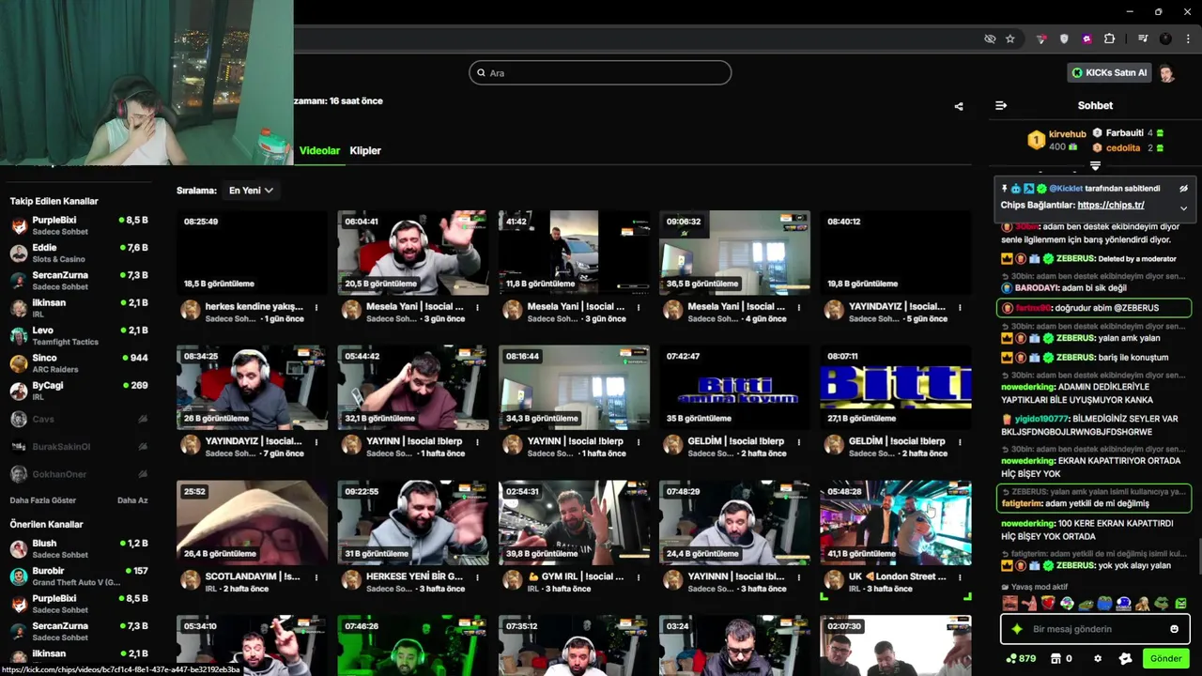Image resolution: width=1202 pixels, height=676 pixels.
Task: Expand the pinned Chips Bağlantılar message chevron
Action: (1183, 207)
